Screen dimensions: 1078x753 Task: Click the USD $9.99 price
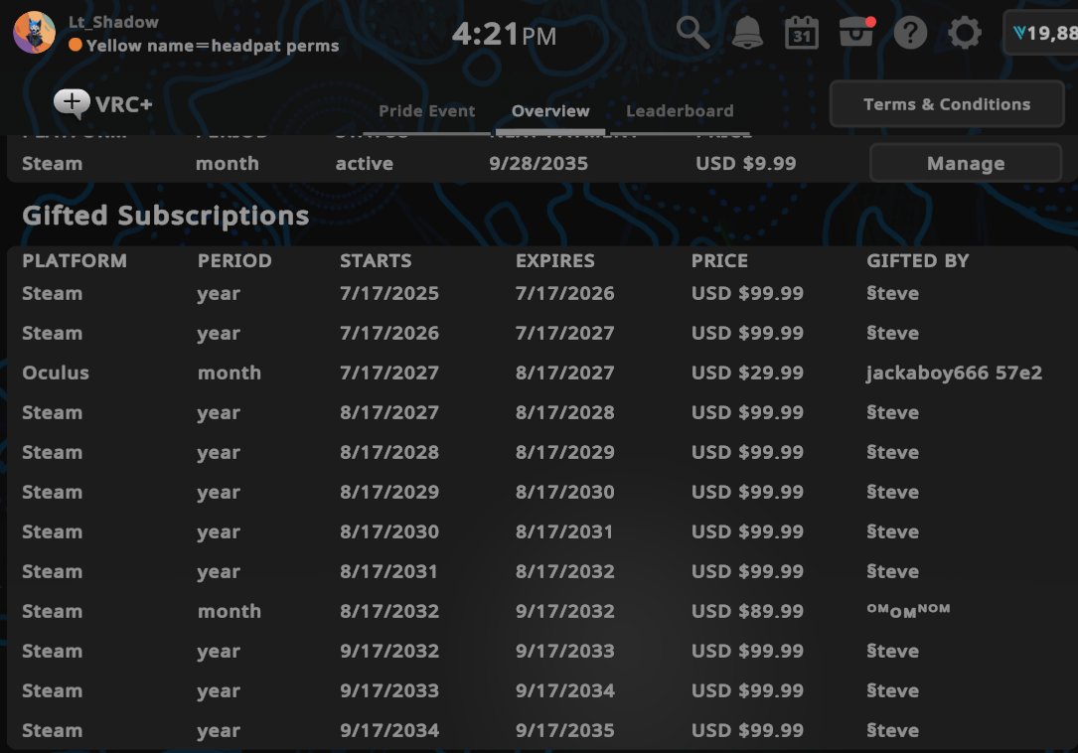point(746,163)
